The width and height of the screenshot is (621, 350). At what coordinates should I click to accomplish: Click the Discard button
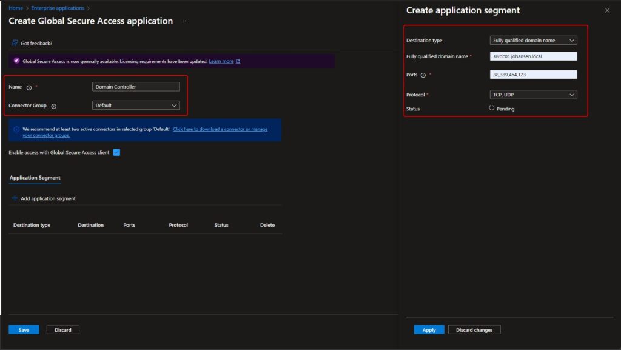point(63,329)
